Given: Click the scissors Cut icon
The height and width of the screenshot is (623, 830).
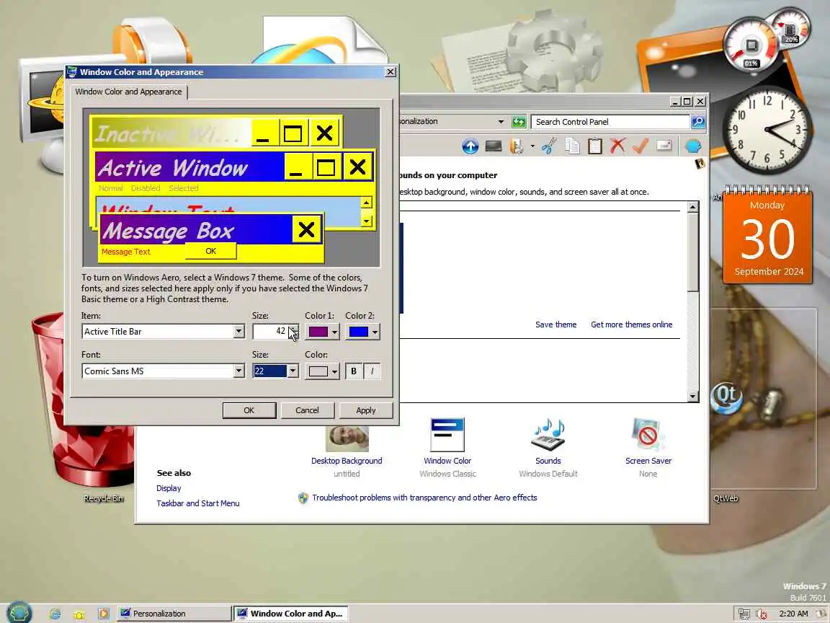Looking at the screenshot, I should (550, 146).
